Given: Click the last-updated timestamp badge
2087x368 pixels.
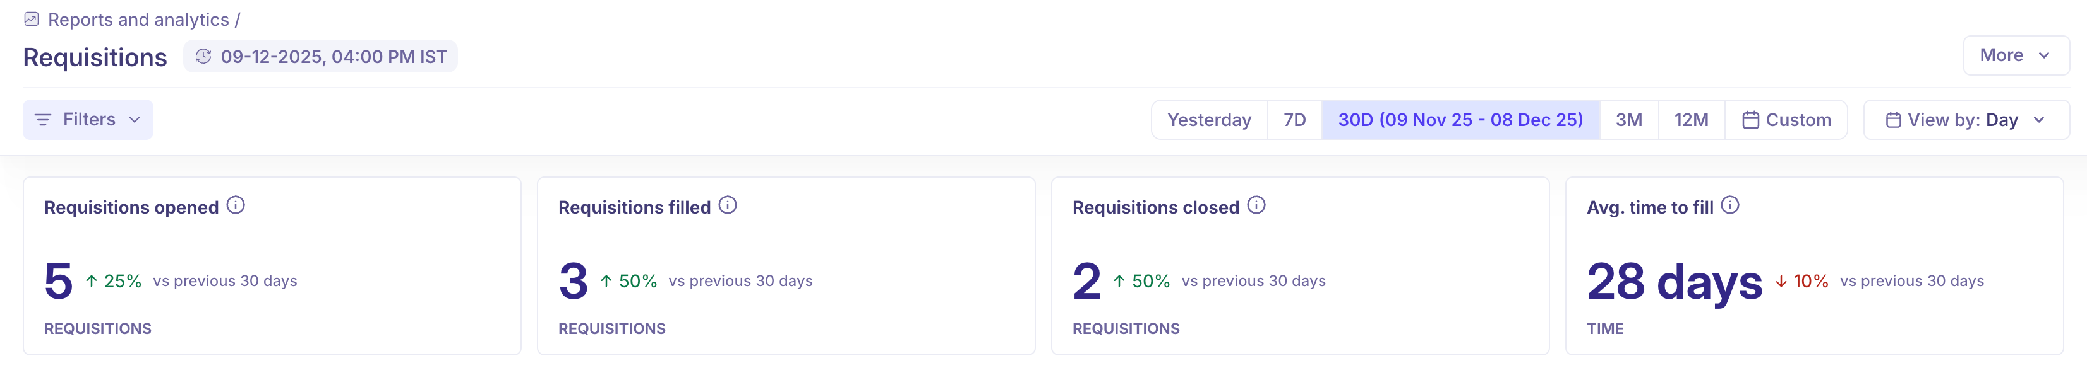Looking at the screenshot, I should 333,57.
